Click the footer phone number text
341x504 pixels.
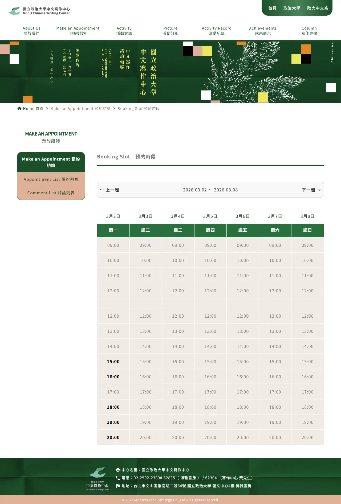coord(187,478)
